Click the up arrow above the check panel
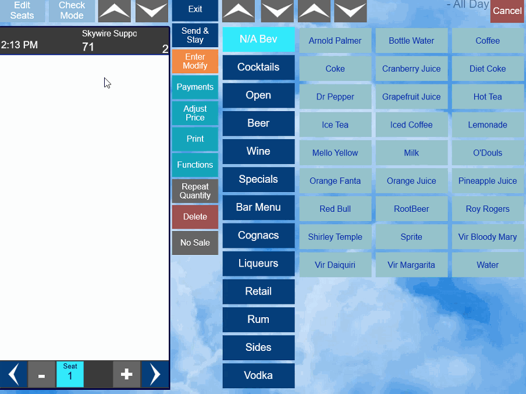This screenshot has width=526, height=394. coord(115,10)
